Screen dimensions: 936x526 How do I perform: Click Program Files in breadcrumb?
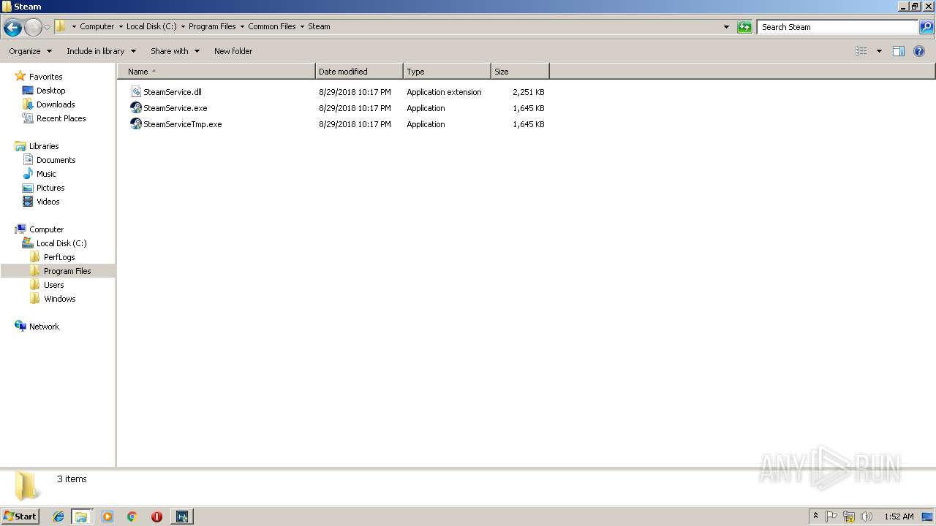pyautogui.click(x=212, y=26)
